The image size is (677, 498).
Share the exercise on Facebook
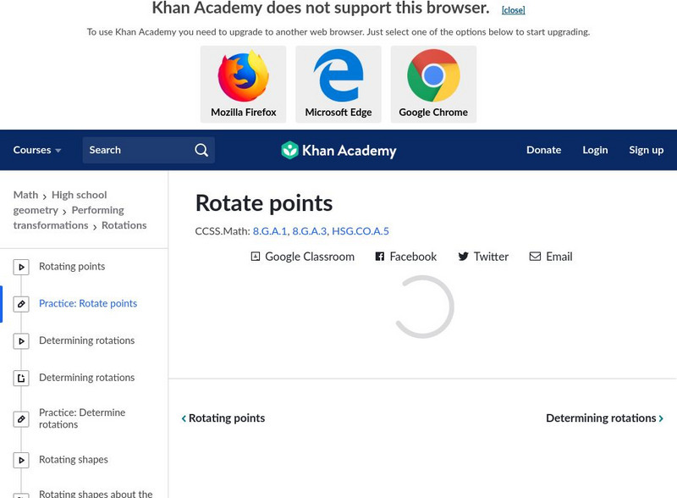[406, 257]
